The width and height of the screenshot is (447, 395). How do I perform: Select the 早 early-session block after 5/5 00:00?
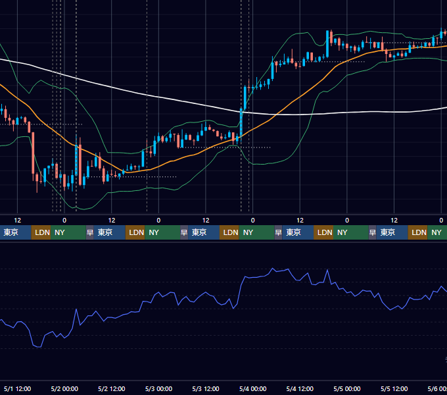pyautogui.click(x=372, y=232)
